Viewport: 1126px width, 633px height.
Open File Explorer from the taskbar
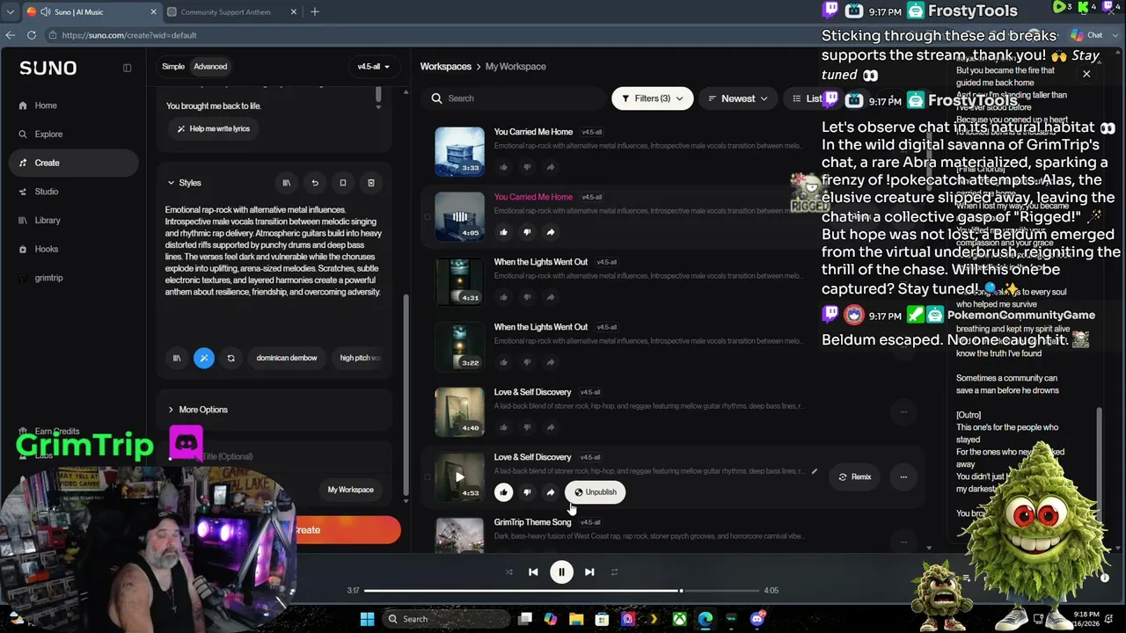576,619
